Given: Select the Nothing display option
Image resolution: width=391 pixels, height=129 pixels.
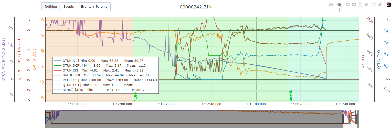Looking at the screenshot, I should point(51,7).
